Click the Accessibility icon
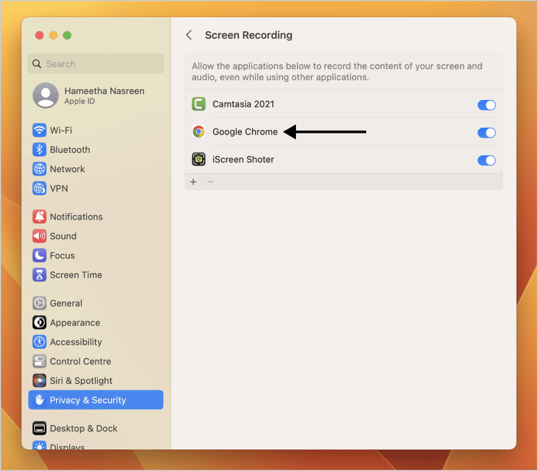 [39, 342]
